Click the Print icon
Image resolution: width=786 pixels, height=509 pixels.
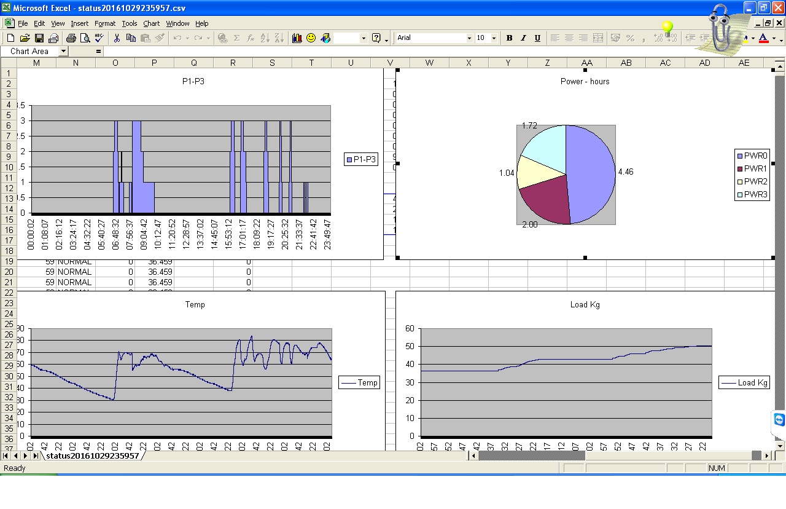coord(71,38)
